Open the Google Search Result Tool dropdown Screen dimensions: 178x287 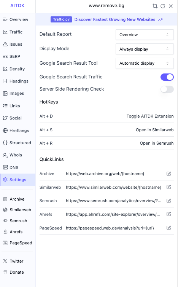(x=145, y=63)
